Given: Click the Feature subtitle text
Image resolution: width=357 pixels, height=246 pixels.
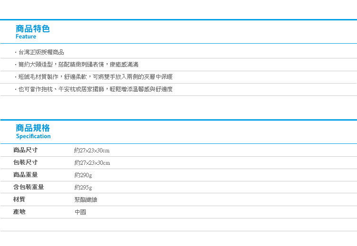Looking at the screenshot, I should click(x=26, y=37).
